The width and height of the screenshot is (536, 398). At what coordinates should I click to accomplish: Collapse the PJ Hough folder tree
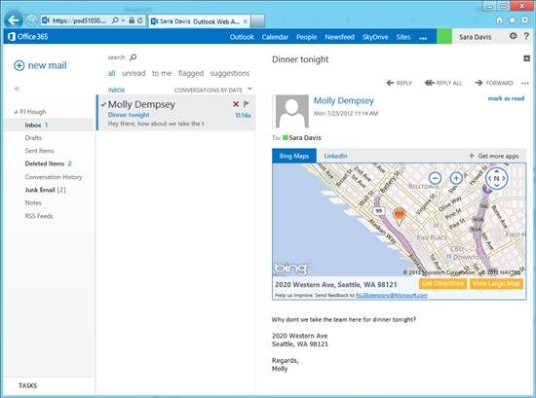point(16,112)
